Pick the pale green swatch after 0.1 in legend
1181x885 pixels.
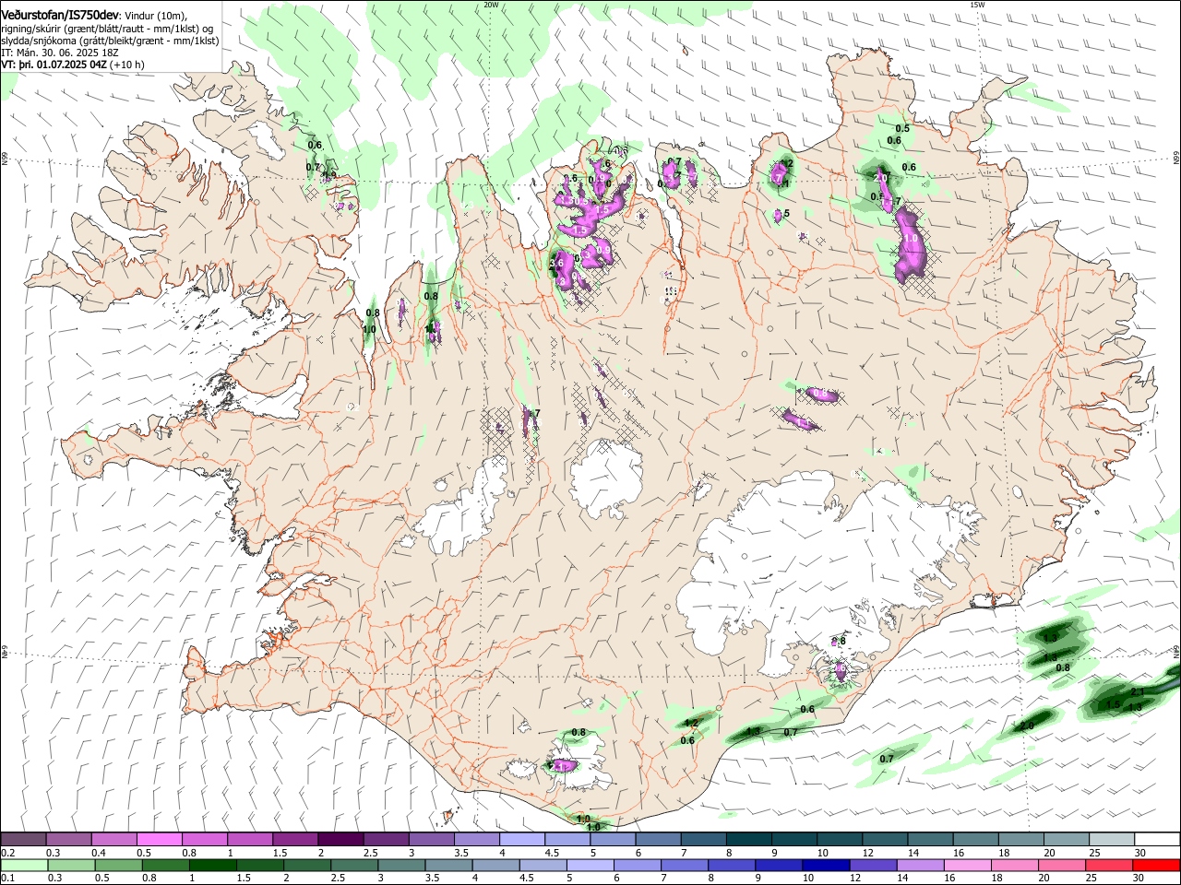tap(24, 865)
